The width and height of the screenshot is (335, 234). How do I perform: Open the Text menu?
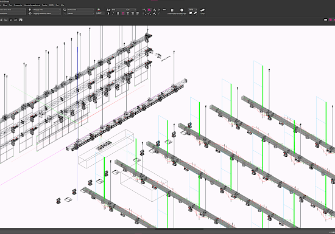coord(10,5)
